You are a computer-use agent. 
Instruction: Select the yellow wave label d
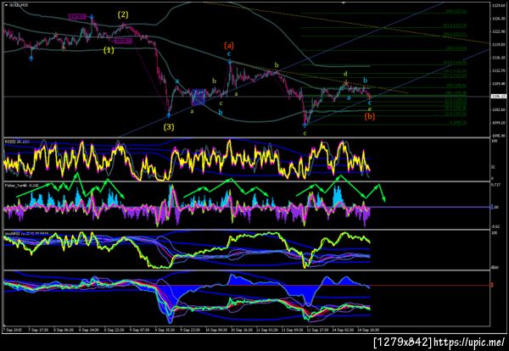pyautogui.click(x=346, y=74)
